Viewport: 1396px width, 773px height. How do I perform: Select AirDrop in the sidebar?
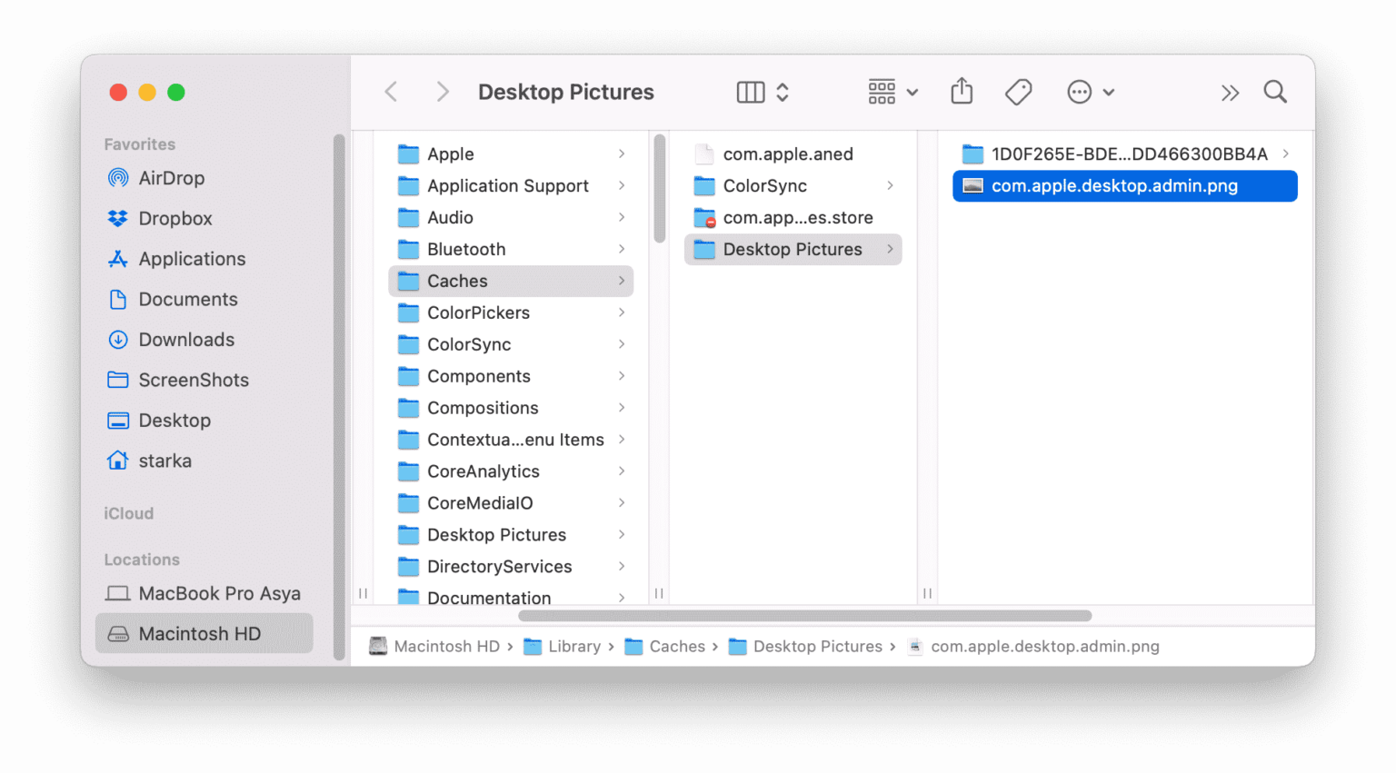point(171,178)
